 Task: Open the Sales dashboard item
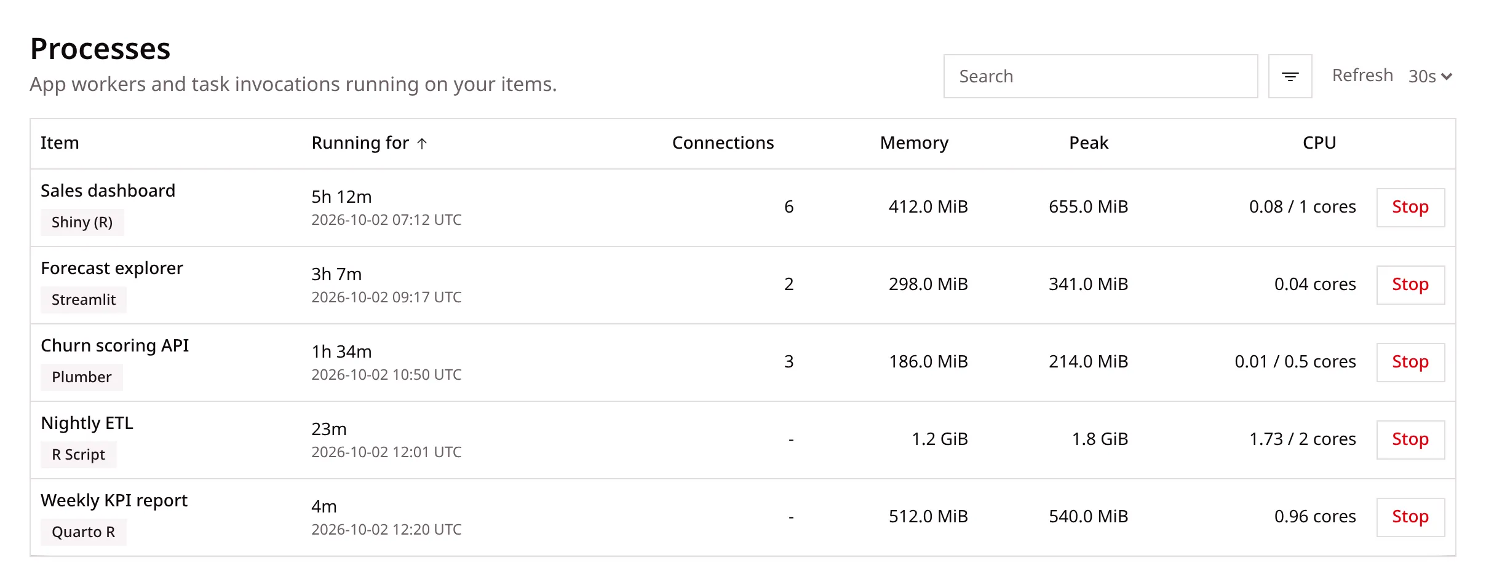click(x=108, y=190)
